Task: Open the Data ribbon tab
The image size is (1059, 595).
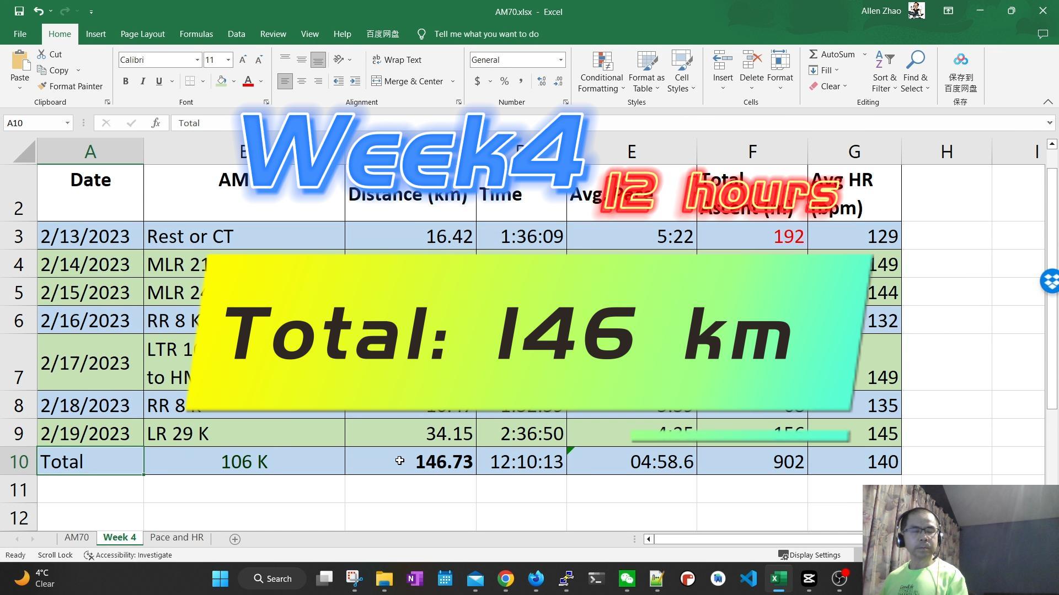Action: 236,34
